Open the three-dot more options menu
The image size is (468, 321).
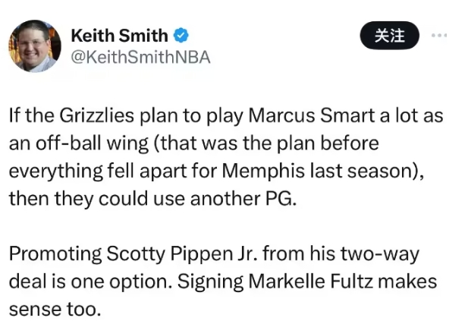439,35
